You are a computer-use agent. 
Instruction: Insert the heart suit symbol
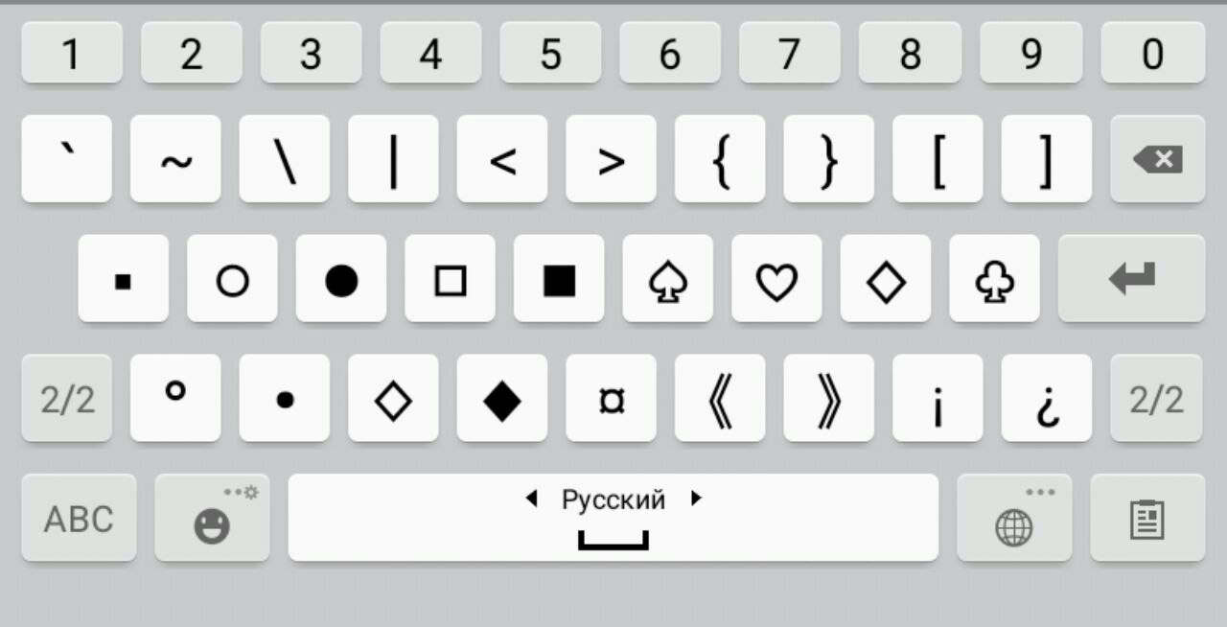[x=776, y=279]
